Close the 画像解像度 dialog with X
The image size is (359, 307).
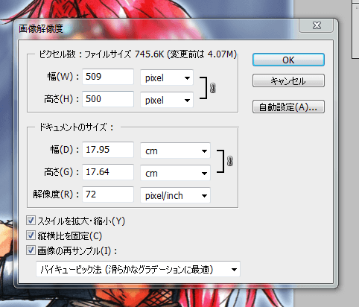(x=317, y=25)
